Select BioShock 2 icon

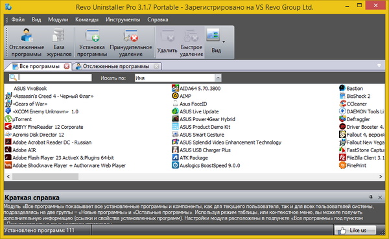point(342,97)
